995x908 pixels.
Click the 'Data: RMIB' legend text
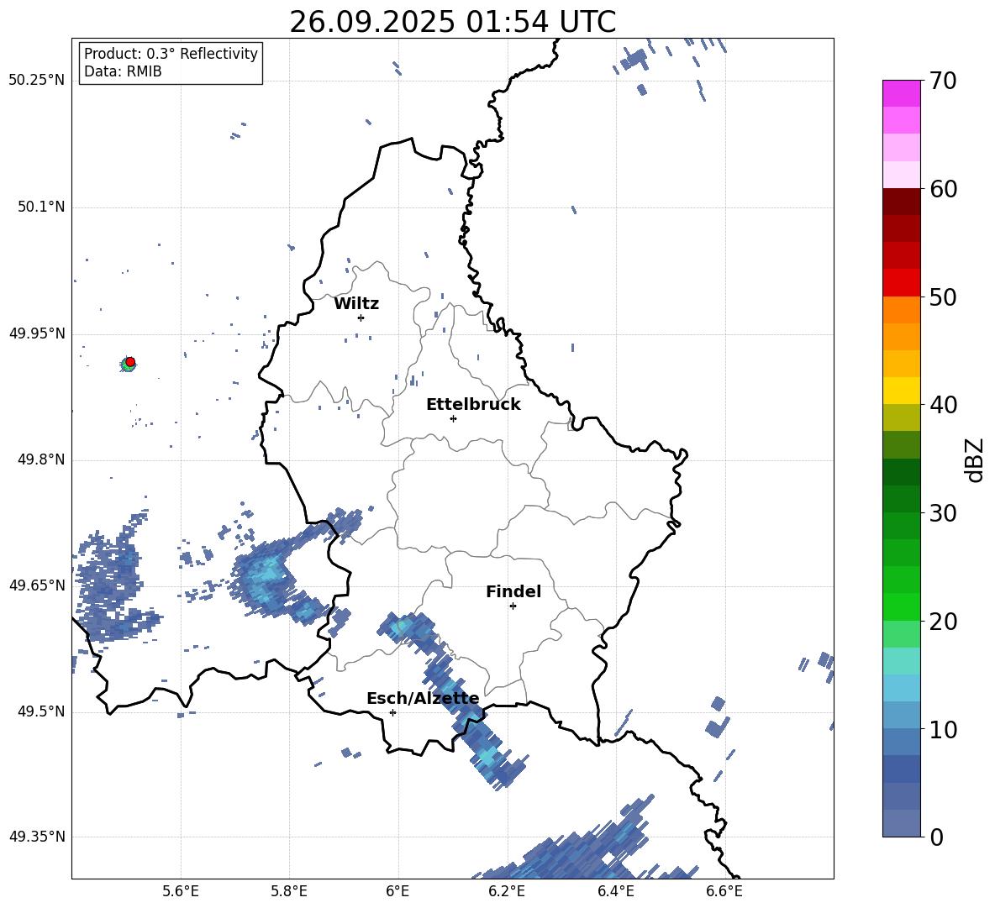tap(123, 71)
